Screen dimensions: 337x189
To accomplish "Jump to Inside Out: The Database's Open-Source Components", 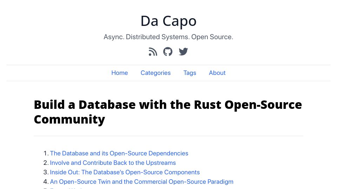I will [x=125, y=172].
